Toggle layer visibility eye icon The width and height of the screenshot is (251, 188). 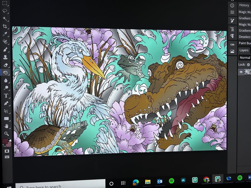pos(241,72)
